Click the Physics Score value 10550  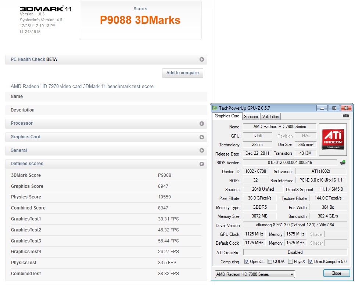[164, 197]
